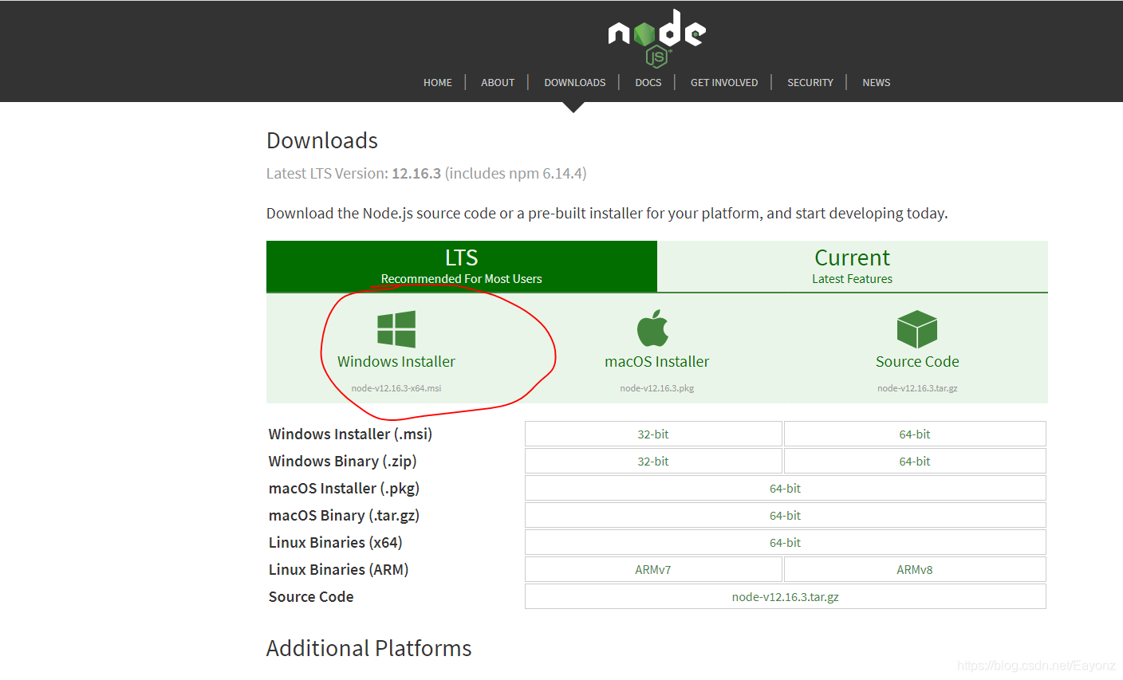Screen dimensions: 1123x680
Task: Download Windows Binary (.zip) 32-bit
Action: click(x=653, y=461)
